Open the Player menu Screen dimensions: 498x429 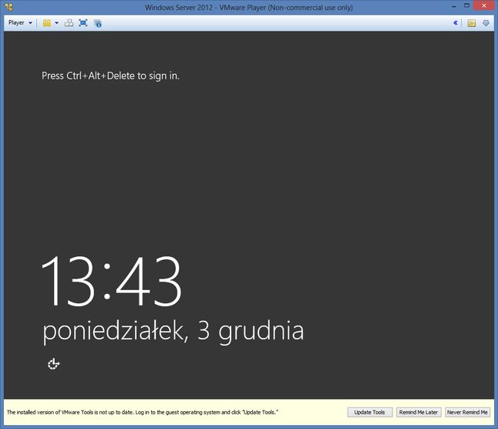click(20, 23)
